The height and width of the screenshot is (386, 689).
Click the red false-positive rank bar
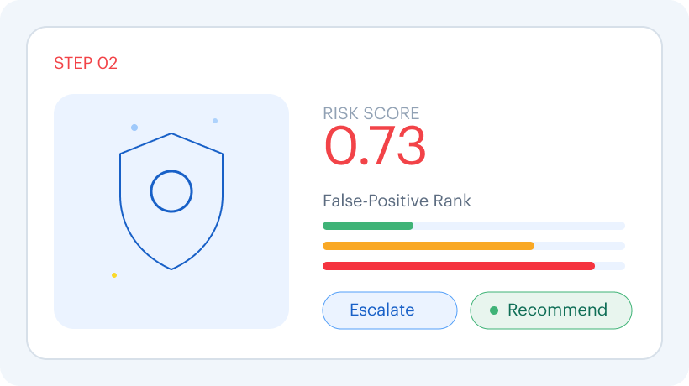459,266
